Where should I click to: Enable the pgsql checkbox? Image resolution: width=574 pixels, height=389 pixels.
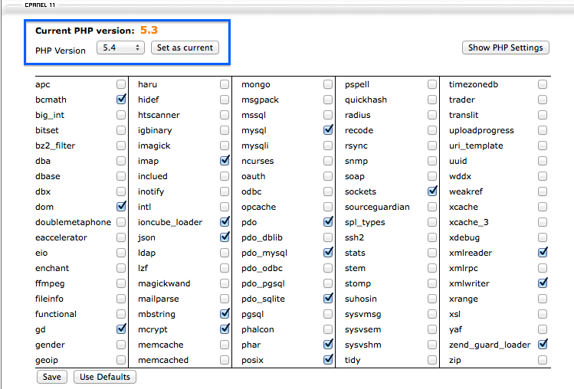(328, 314)
